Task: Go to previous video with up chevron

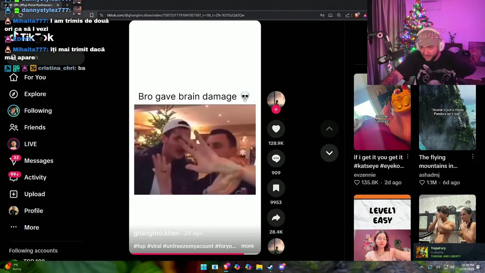Action: [329, 129]
